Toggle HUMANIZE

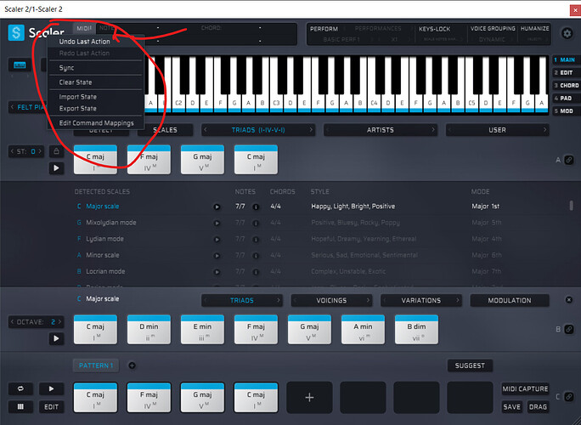pyautogui.click(x=534, y=29)
